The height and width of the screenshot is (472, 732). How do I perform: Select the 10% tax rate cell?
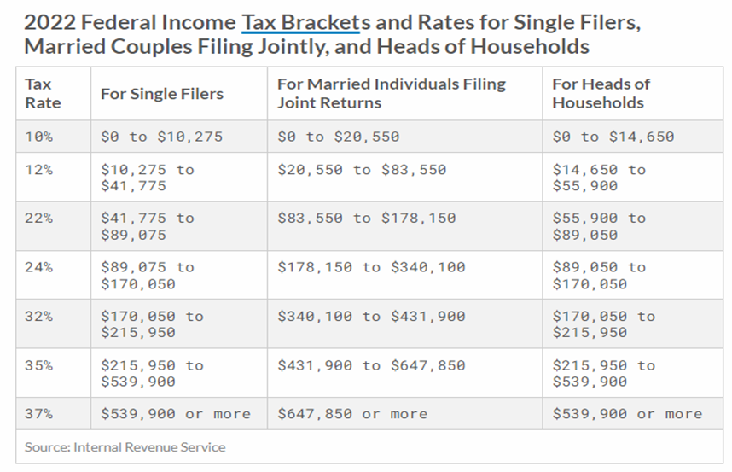coord(38,137)
